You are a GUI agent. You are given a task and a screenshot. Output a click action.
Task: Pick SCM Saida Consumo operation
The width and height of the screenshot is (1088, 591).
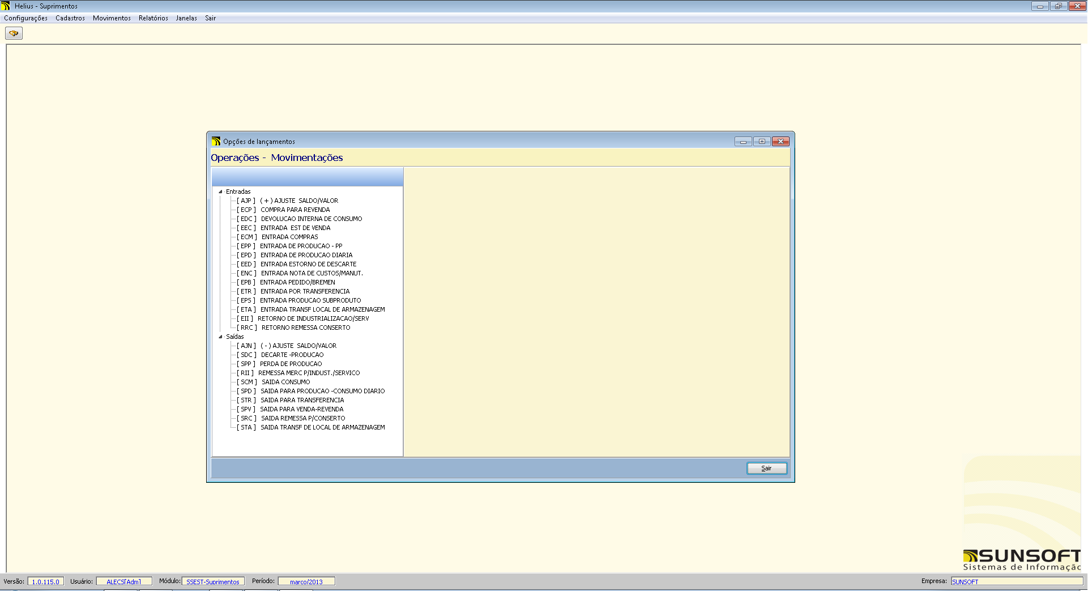pos(285,382)
